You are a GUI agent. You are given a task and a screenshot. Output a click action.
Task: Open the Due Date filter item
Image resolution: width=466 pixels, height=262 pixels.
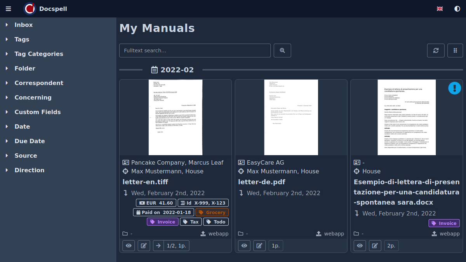30,141
